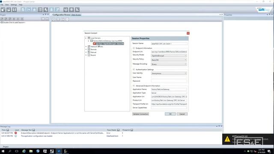Click the Validate Connection button
The image size is (274, 154).
140,114
